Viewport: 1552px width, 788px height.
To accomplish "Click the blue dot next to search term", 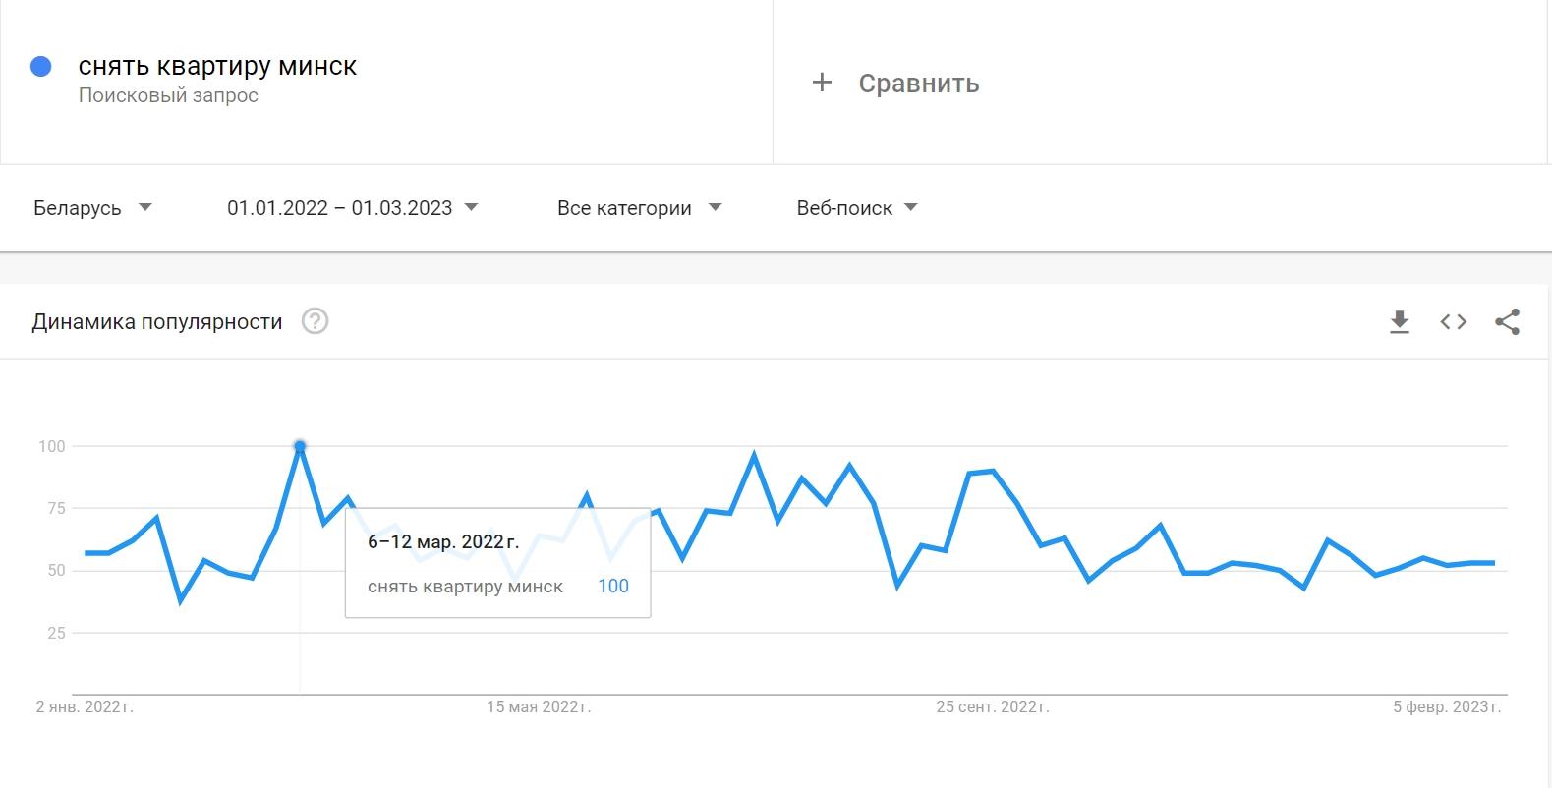I will tap(41, 67).
